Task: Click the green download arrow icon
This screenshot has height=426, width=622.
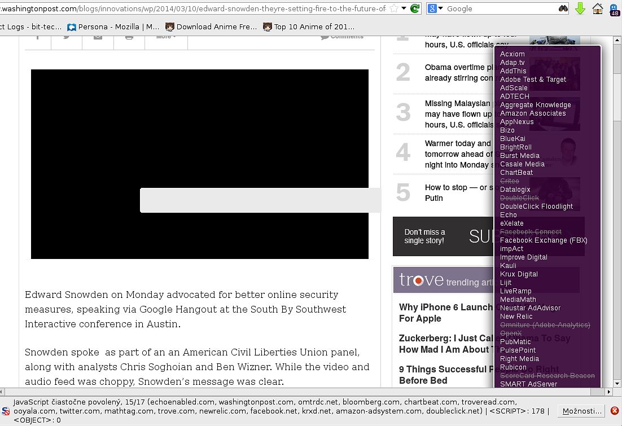Action: click(x=580, y=8)
